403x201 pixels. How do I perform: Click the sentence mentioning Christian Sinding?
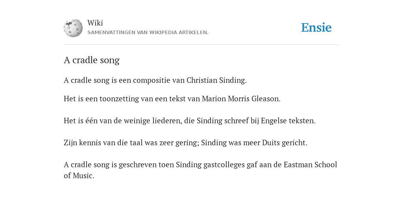coord(155,80)
